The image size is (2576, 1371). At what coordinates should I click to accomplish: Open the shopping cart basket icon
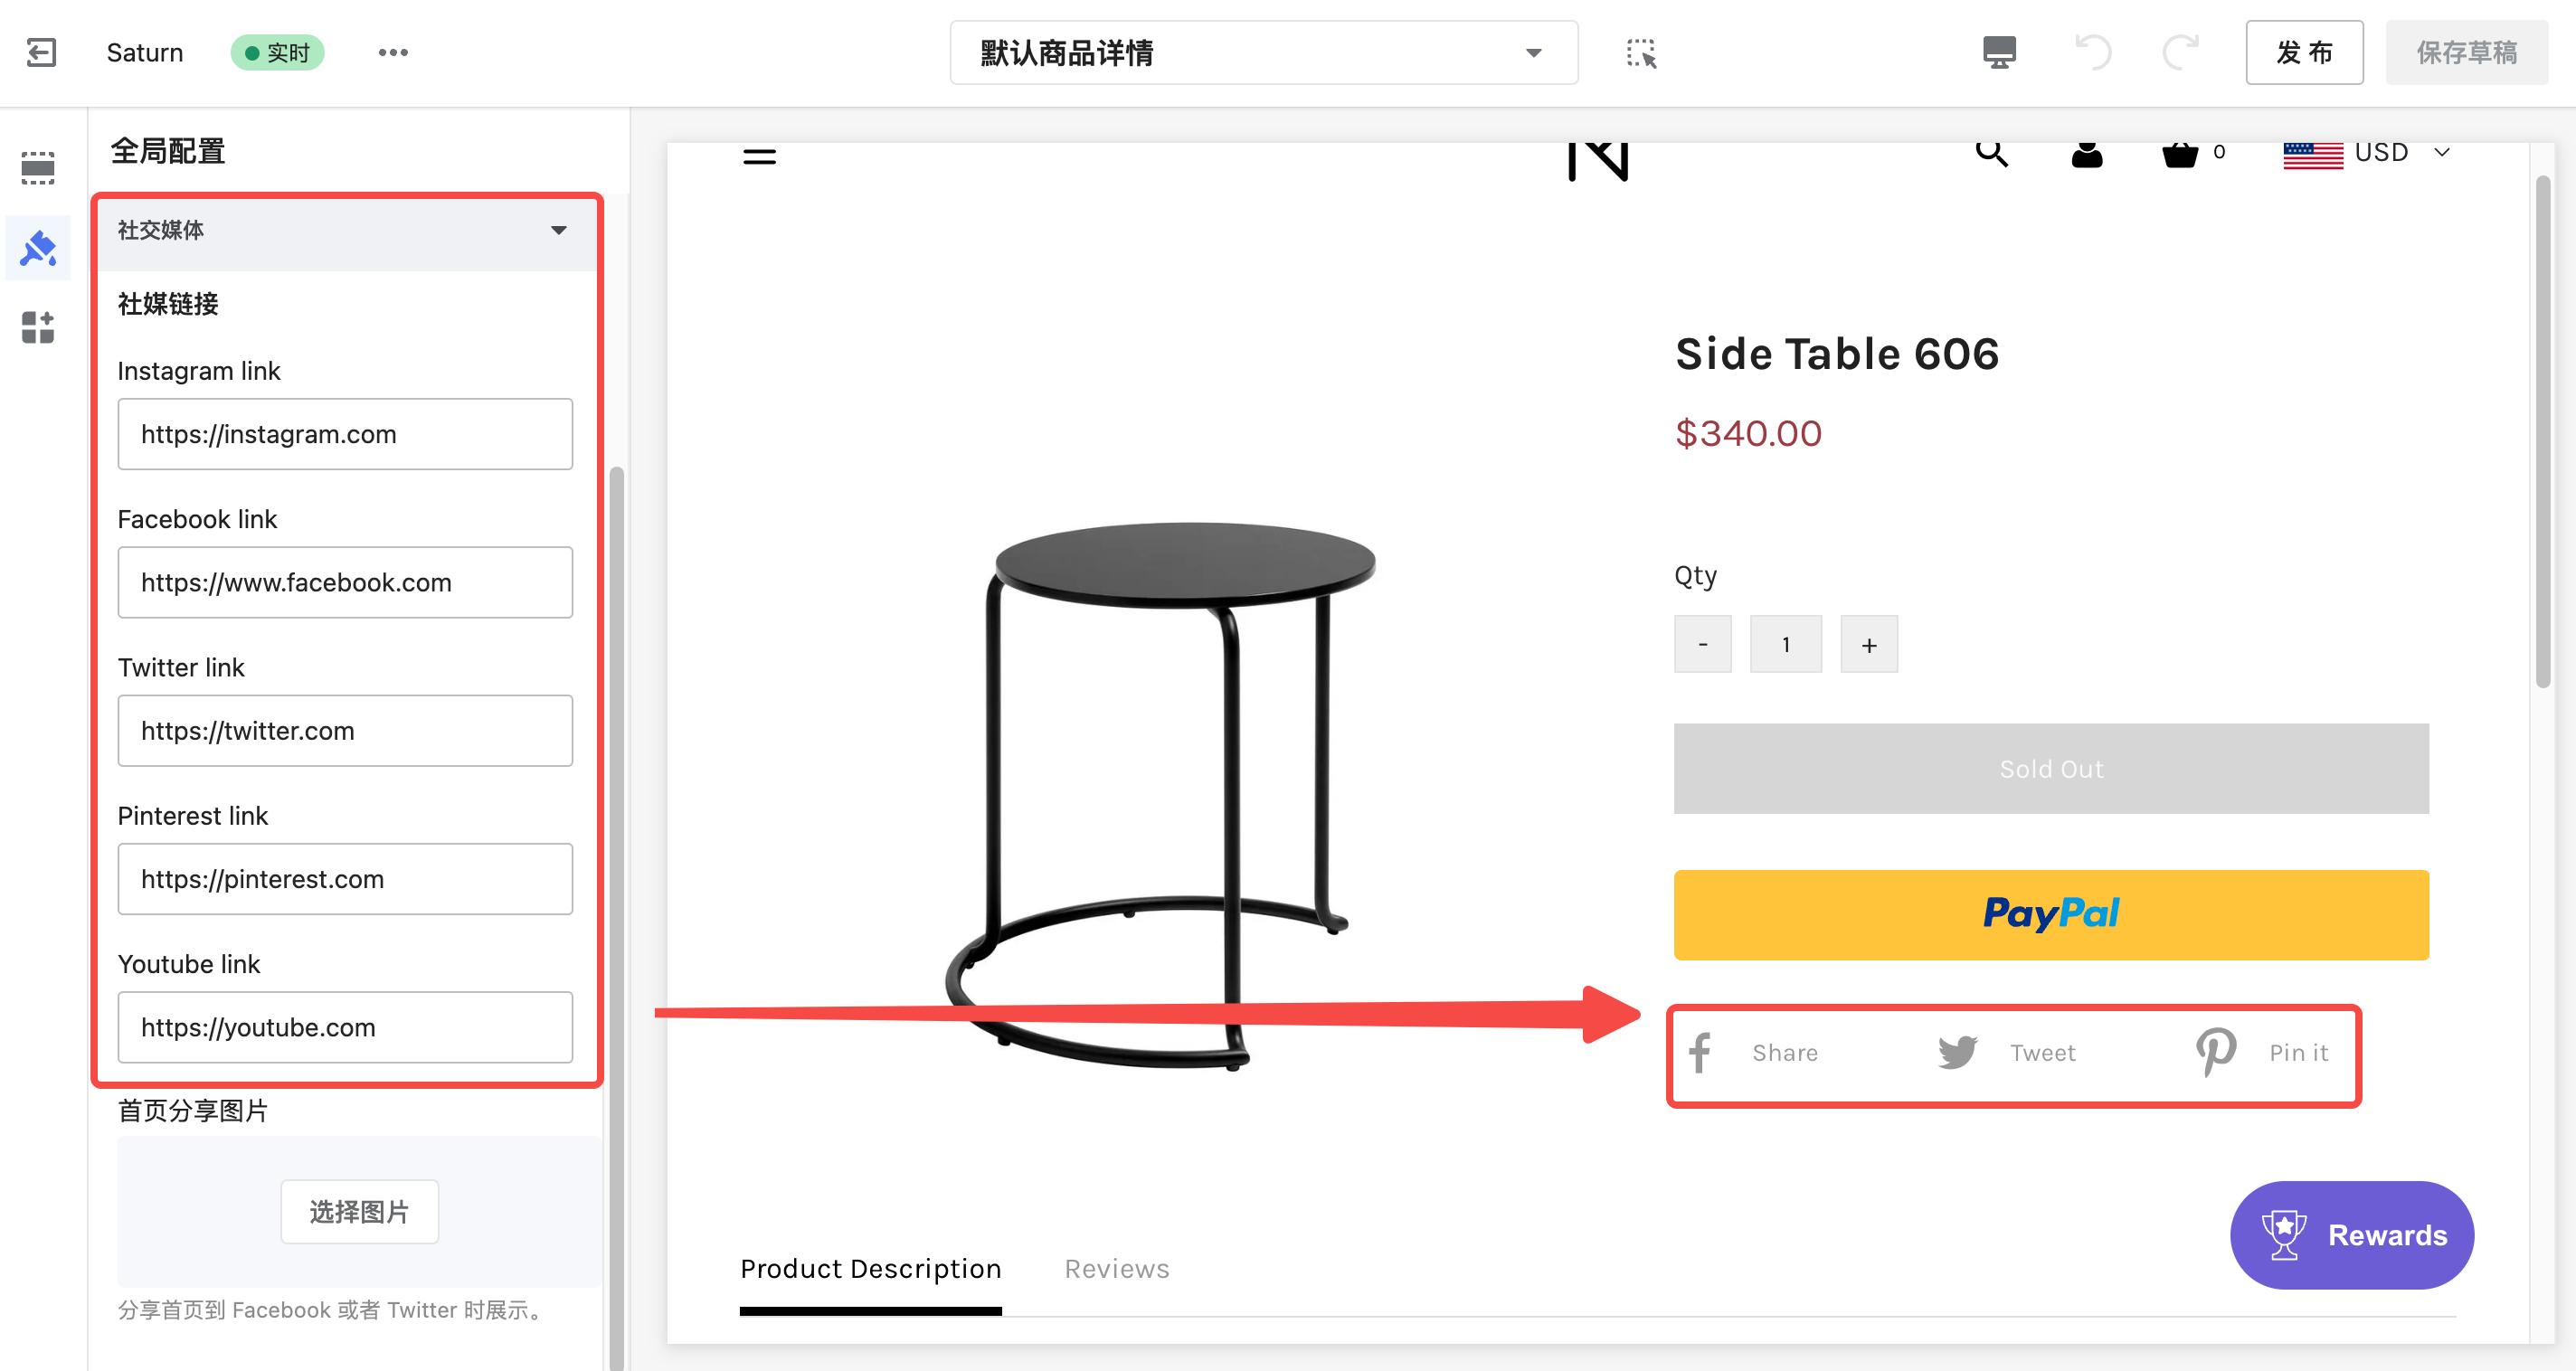(x=2180, y=154)
